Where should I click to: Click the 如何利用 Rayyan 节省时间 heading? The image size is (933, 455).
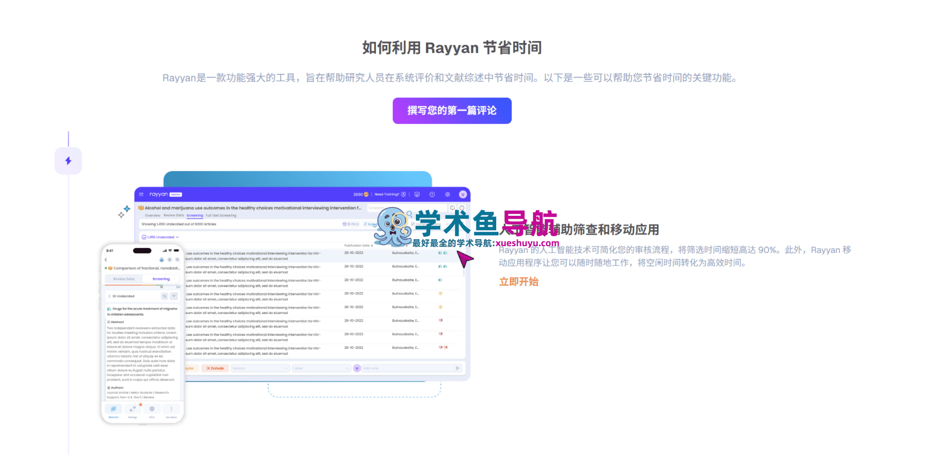[452, 48]
